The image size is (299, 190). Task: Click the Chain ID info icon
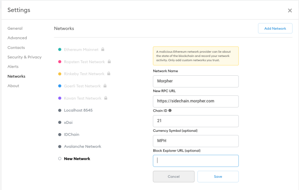point(170,110)
